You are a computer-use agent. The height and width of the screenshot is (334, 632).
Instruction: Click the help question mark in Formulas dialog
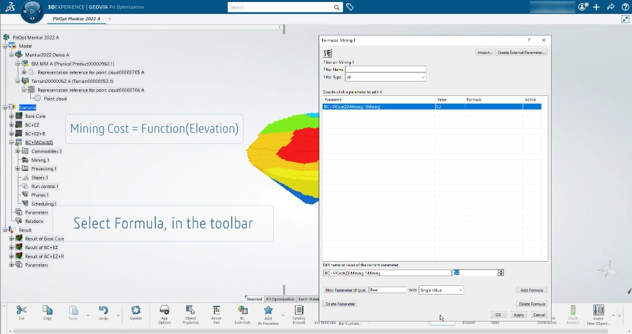click(529, 40)
